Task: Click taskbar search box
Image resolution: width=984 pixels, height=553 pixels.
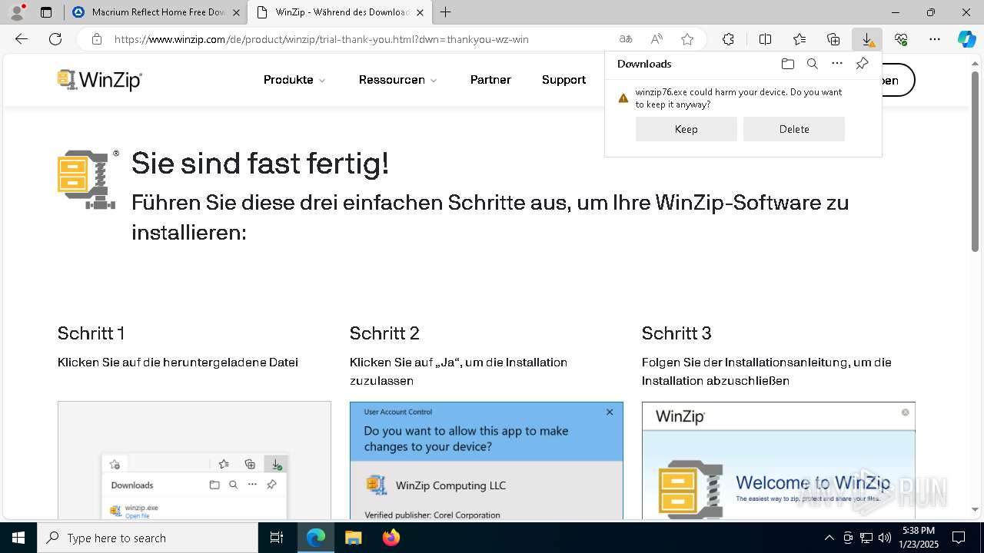Action: pos(148,538)
